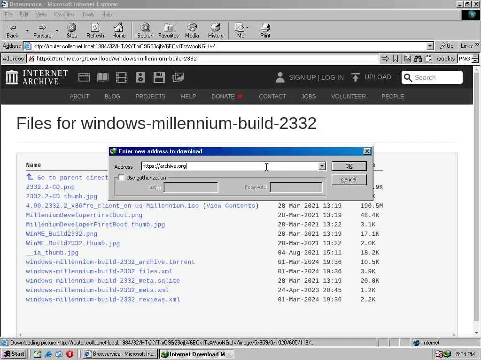Click Cancel in the download dialog
Screen dimensions: 481x360
coord(349,180)
